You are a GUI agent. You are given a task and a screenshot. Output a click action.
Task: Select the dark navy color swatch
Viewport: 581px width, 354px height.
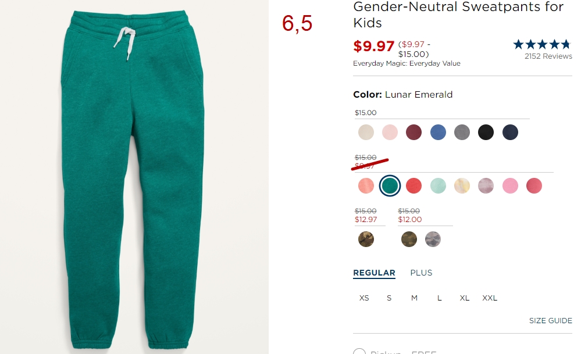click(x=510, y=132)
